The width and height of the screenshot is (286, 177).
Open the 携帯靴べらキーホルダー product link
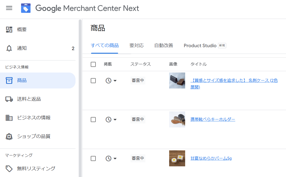(x=213, y=119)
